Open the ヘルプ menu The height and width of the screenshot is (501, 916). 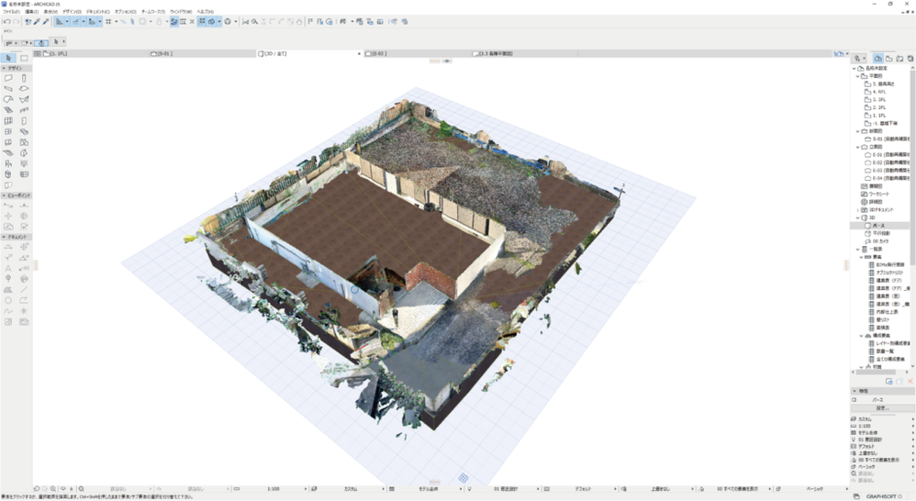click(x=205, y=11)
